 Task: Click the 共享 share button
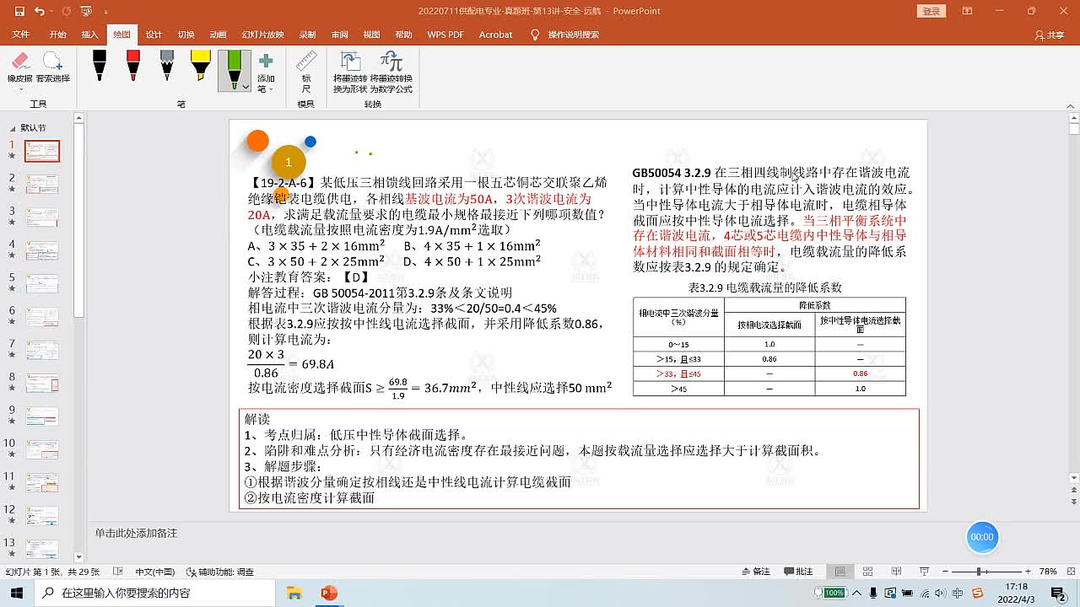(1050, 35)
